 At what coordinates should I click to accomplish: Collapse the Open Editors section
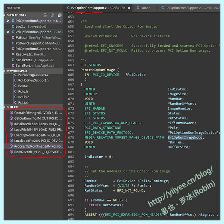[x=4, y=15]
